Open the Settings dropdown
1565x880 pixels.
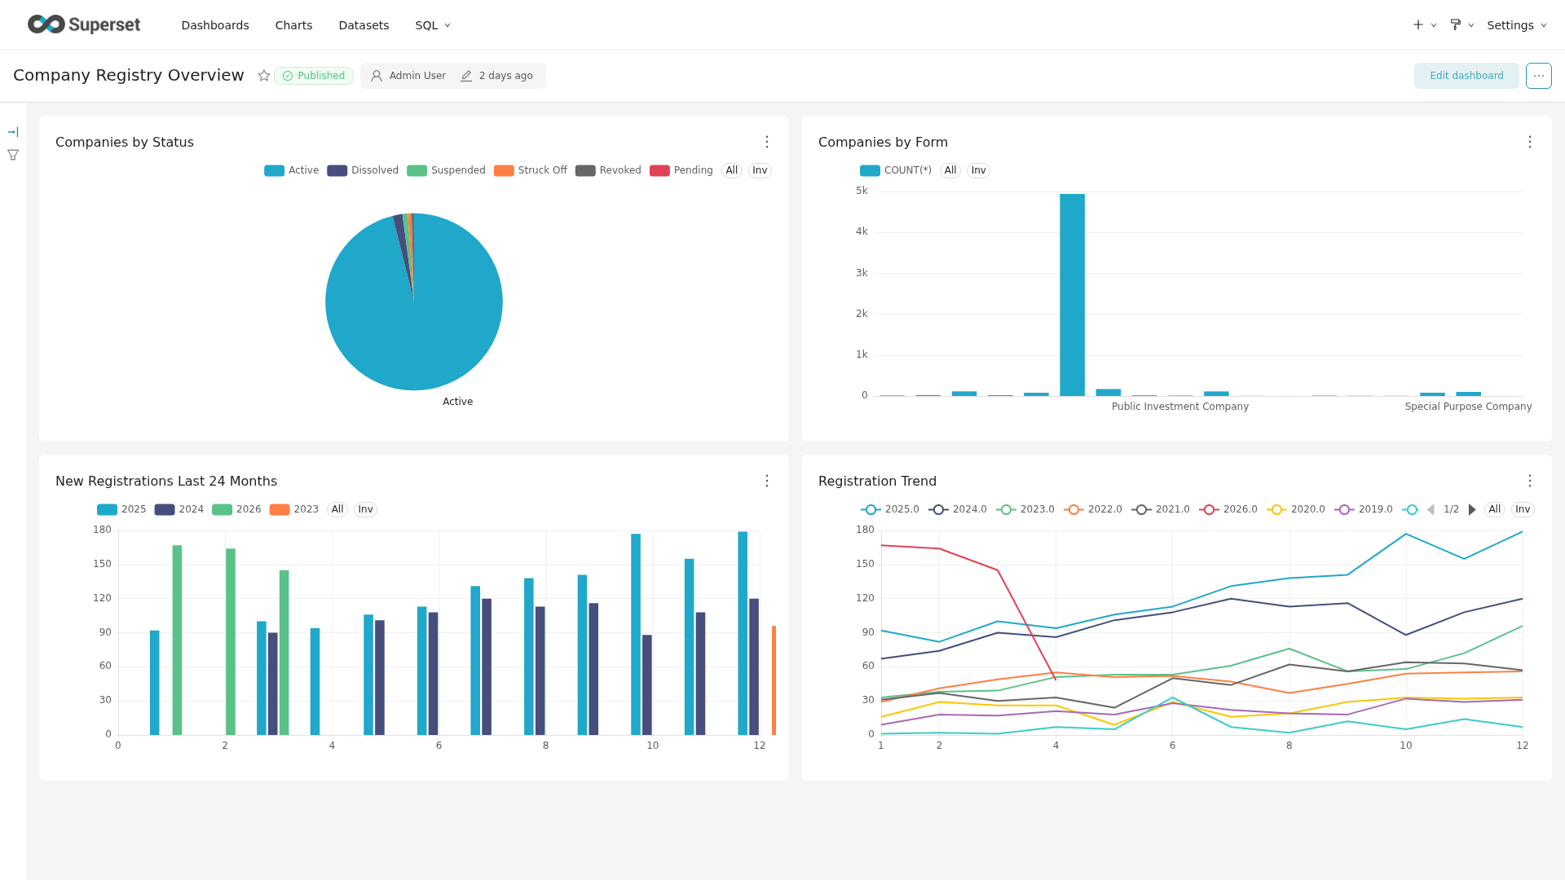[x=1516, y=25]
